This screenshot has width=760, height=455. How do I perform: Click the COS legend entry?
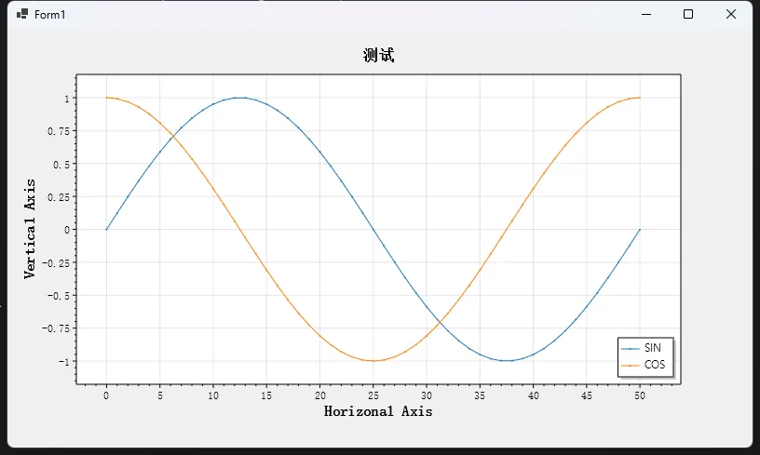(643, 365)
